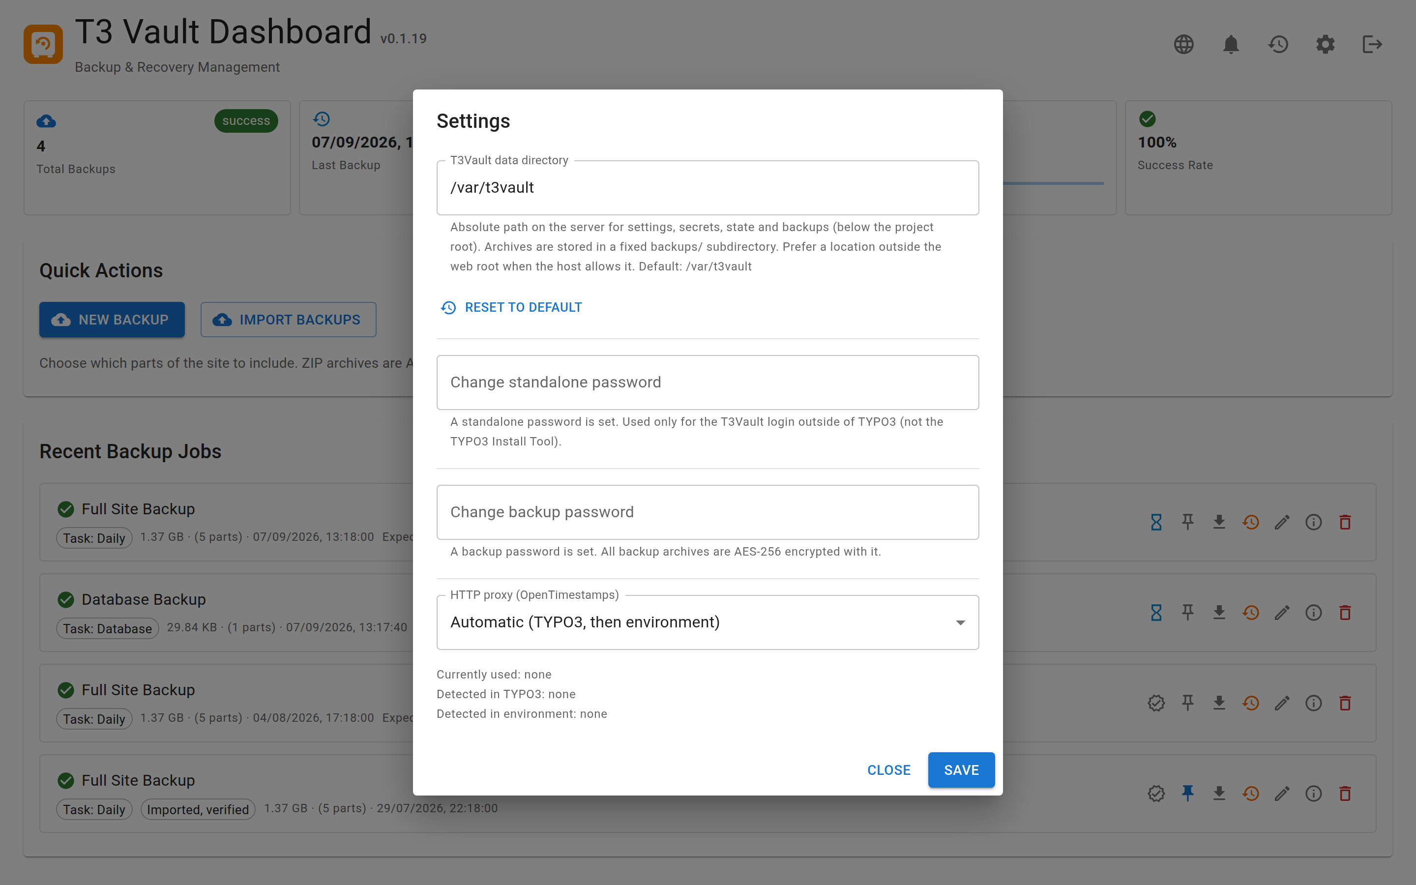
Task: Click the Currently used: none text
Action: point(494,674)
